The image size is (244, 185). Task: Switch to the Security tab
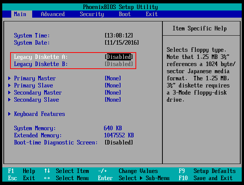[x=92, y=14]
